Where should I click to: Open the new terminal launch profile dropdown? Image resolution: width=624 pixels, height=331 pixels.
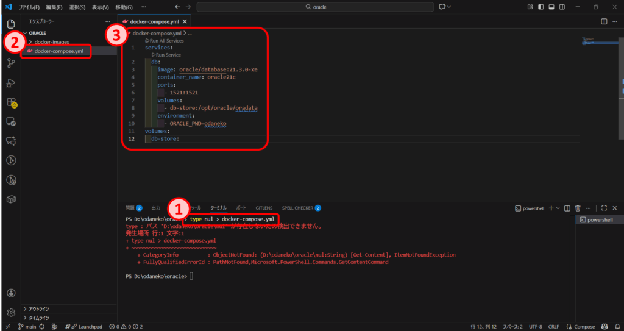558,208
